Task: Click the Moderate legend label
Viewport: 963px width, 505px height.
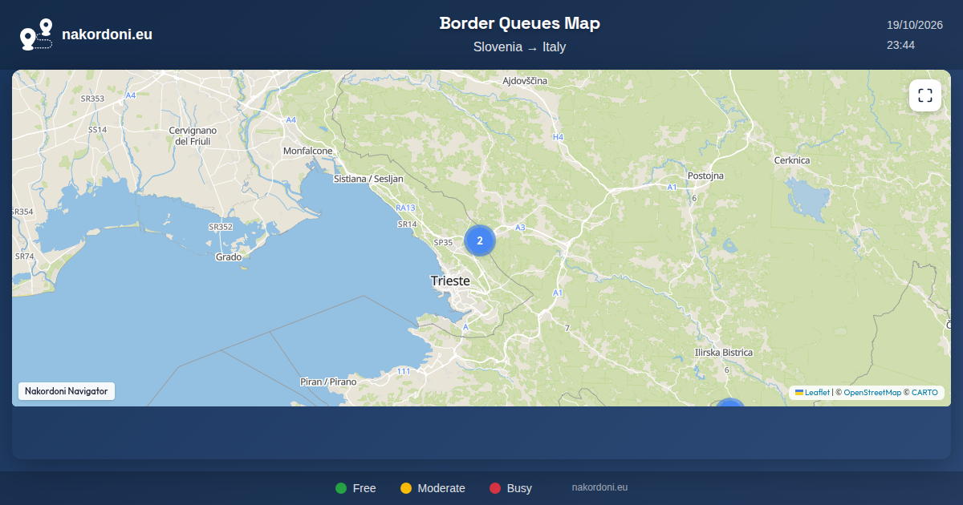Action: point(441,488)
